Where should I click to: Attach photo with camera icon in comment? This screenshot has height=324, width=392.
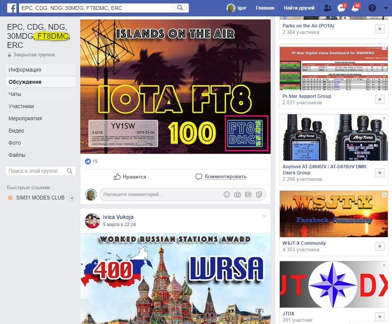[x=237, y=195]
